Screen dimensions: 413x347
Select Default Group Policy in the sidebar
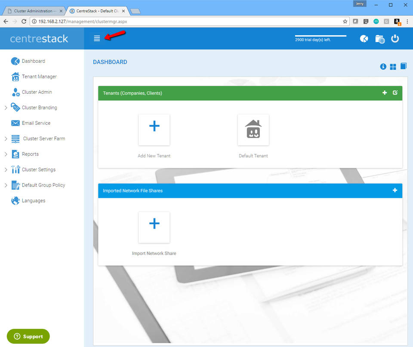(44, 185)
